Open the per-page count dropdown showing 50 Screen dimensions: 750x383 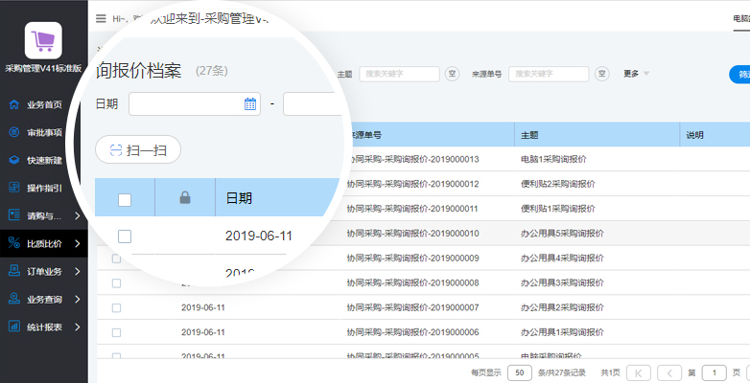point(519,372)
